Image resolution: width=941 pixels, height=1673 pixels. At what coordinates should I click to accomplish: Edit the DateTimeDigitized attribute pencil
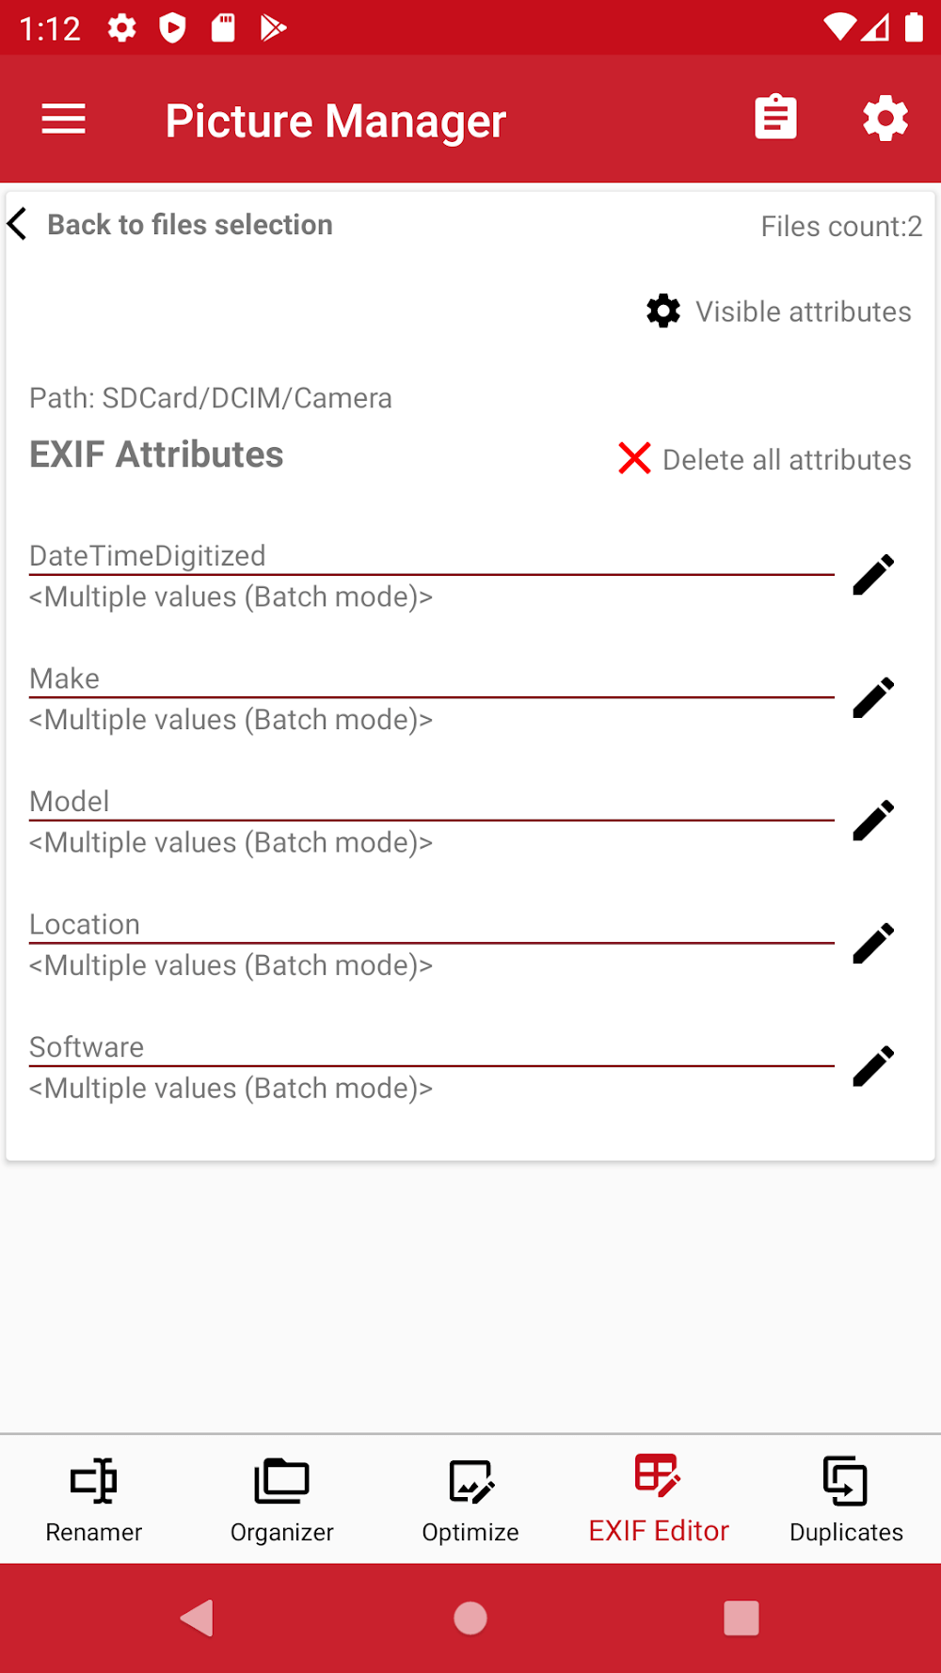pyautogui.click(x=873, y=575)
